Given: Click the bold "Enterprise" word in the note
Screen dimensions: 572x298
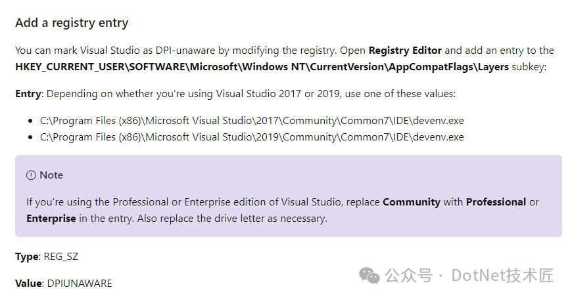Looking at the screenshot, I should tap(51, 219).
